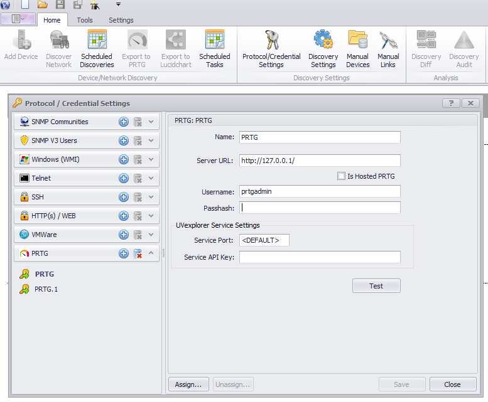Expand the SSH section
The height and width of the screenshot is (402, 488).
[151, 197]
